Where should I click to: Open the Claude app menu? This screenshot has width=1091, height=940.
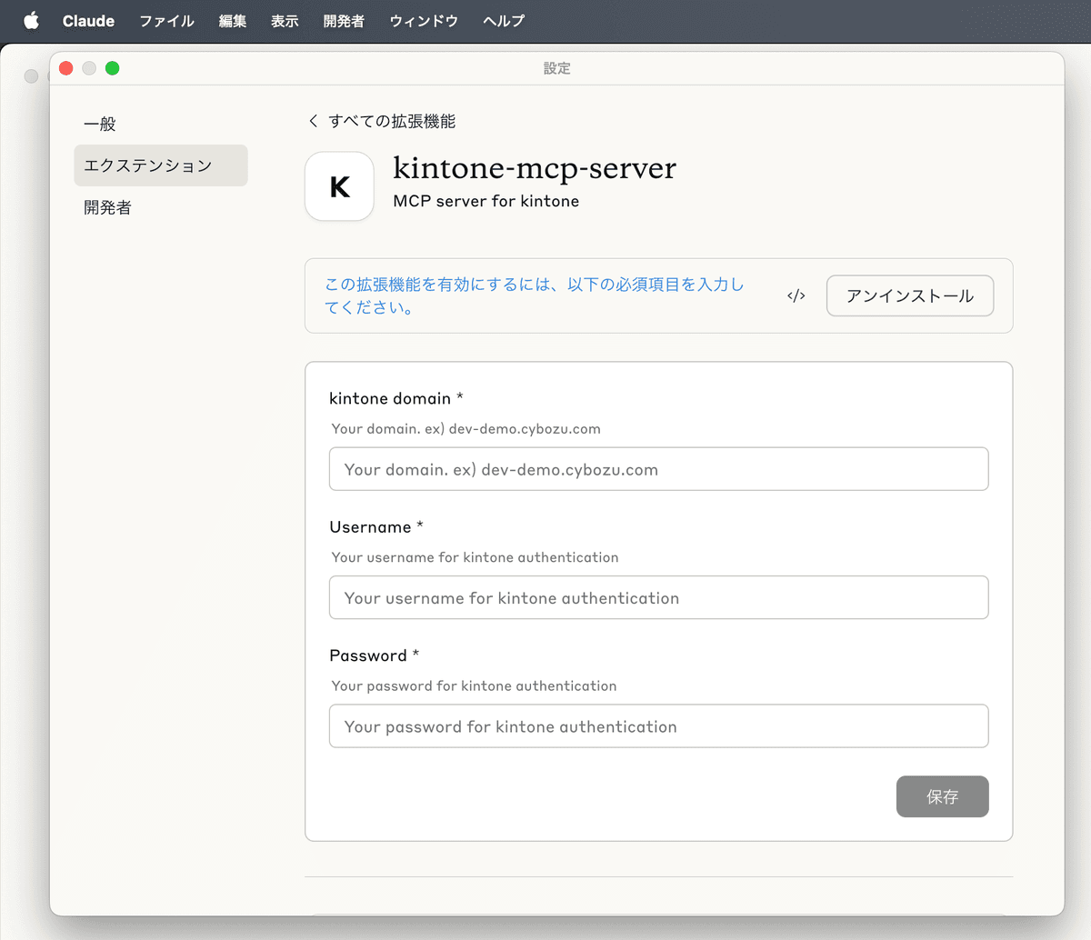(x=88, y=20)
